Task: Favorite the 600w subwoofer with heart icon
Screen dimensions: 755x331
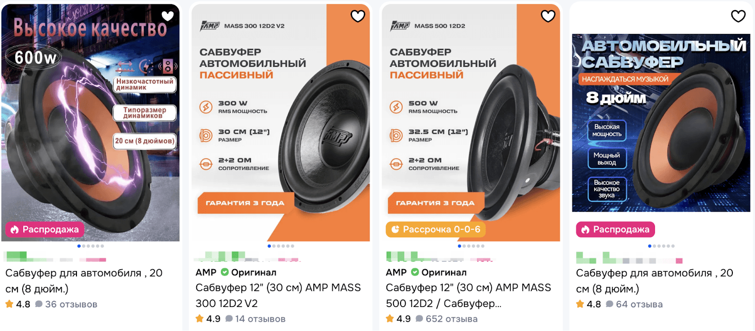Action: point(168,16)
